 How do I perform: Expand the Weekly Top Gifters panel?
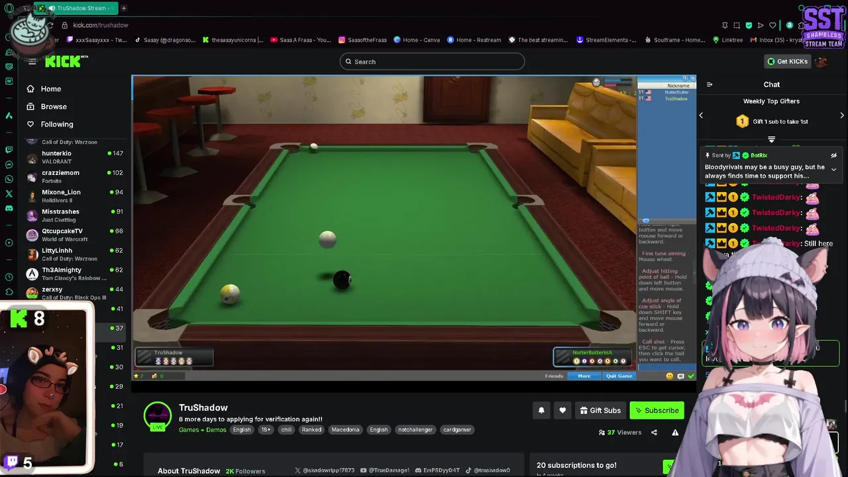[771, 140]
